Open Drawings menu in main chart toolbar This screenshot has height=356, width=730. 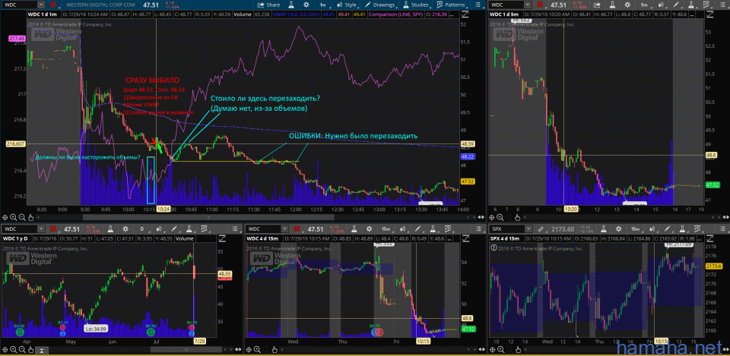click(x=380, y=5)
